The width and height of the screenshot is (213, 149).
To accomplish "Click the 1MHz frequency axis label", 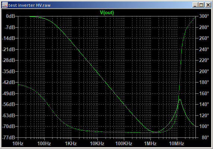I will coord(150,143).
